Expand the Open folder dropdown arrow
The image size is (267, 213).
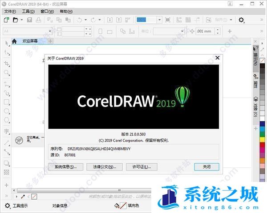coord(22,20)
